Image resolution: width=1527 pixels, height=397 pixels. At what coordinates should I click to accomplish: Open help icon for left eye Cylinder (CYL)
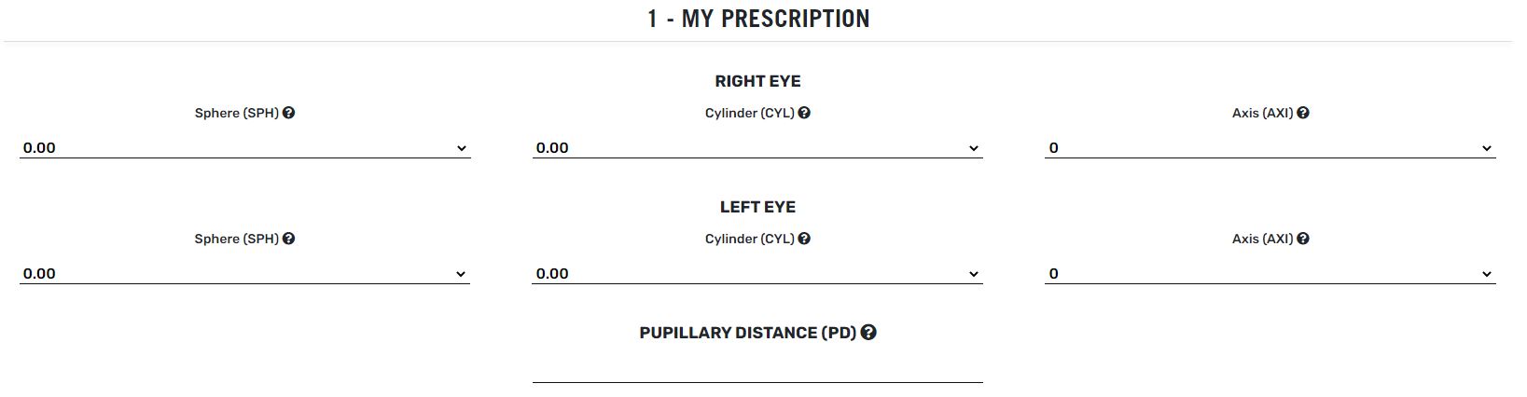804,239
